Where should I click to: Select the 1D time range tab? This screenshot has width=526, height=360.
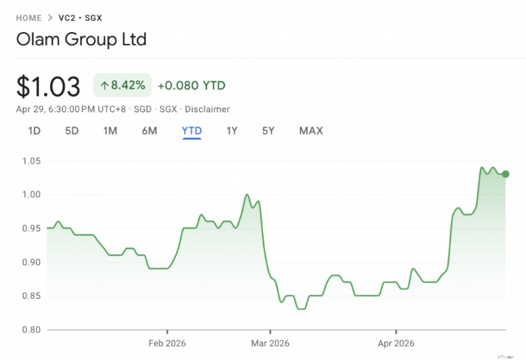(x=34, y=131)
